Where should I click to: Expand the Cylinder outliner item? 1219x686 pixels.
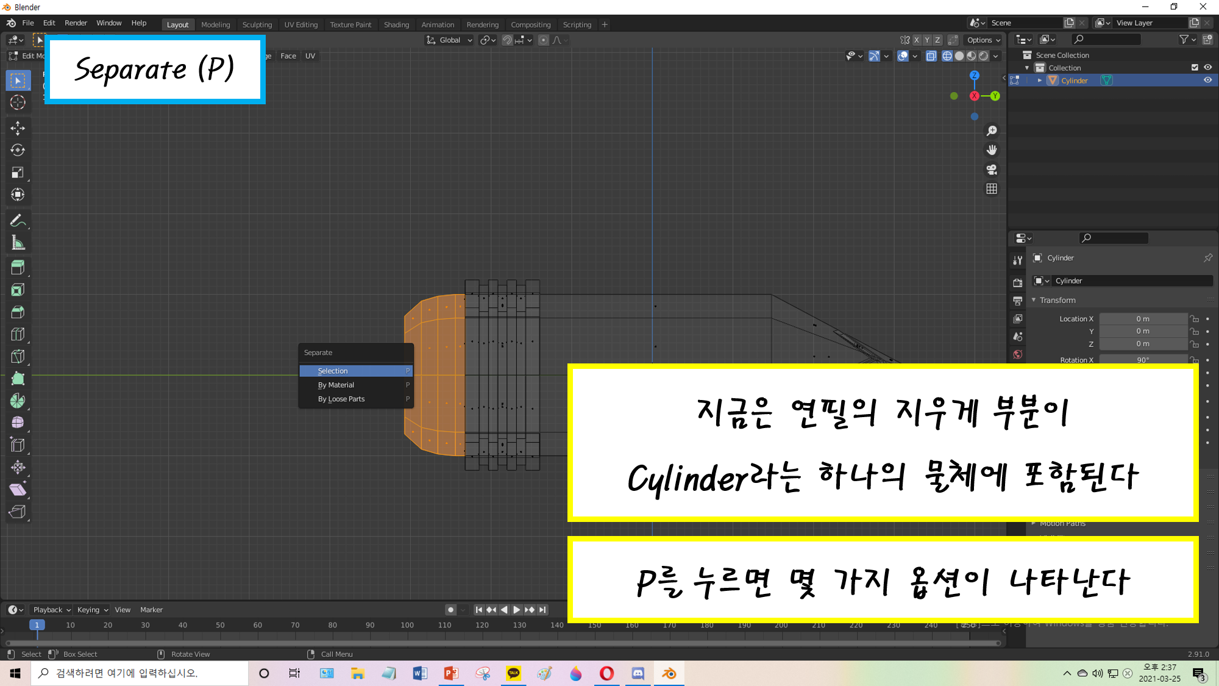pos(1040,80)
